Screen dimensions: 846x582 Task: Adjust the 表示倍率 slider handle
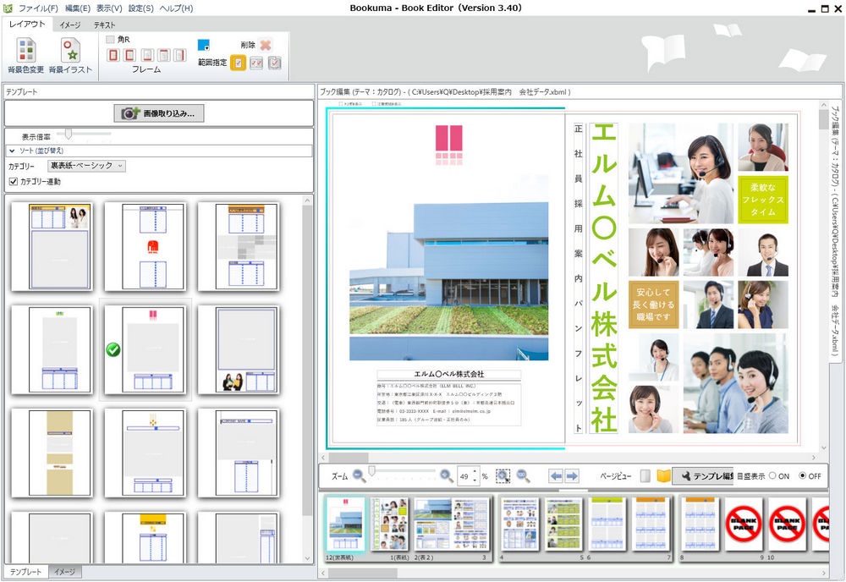69,134
